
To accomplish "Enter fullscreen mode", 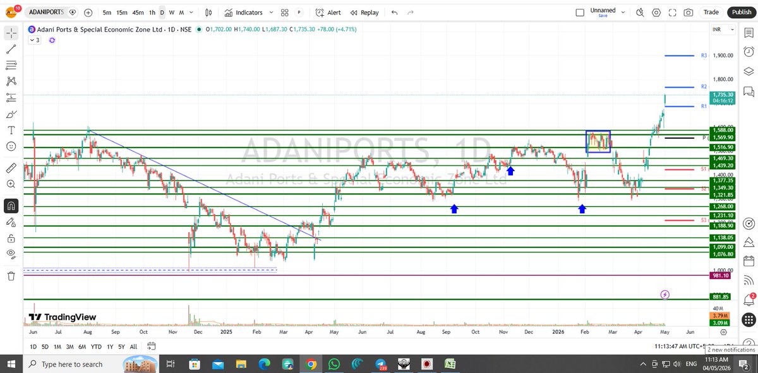I will coord(673,13).
